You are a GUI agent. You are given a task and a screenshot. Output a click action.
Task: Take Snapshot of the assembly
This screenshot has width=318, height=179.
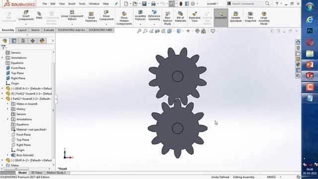[250, 17]
